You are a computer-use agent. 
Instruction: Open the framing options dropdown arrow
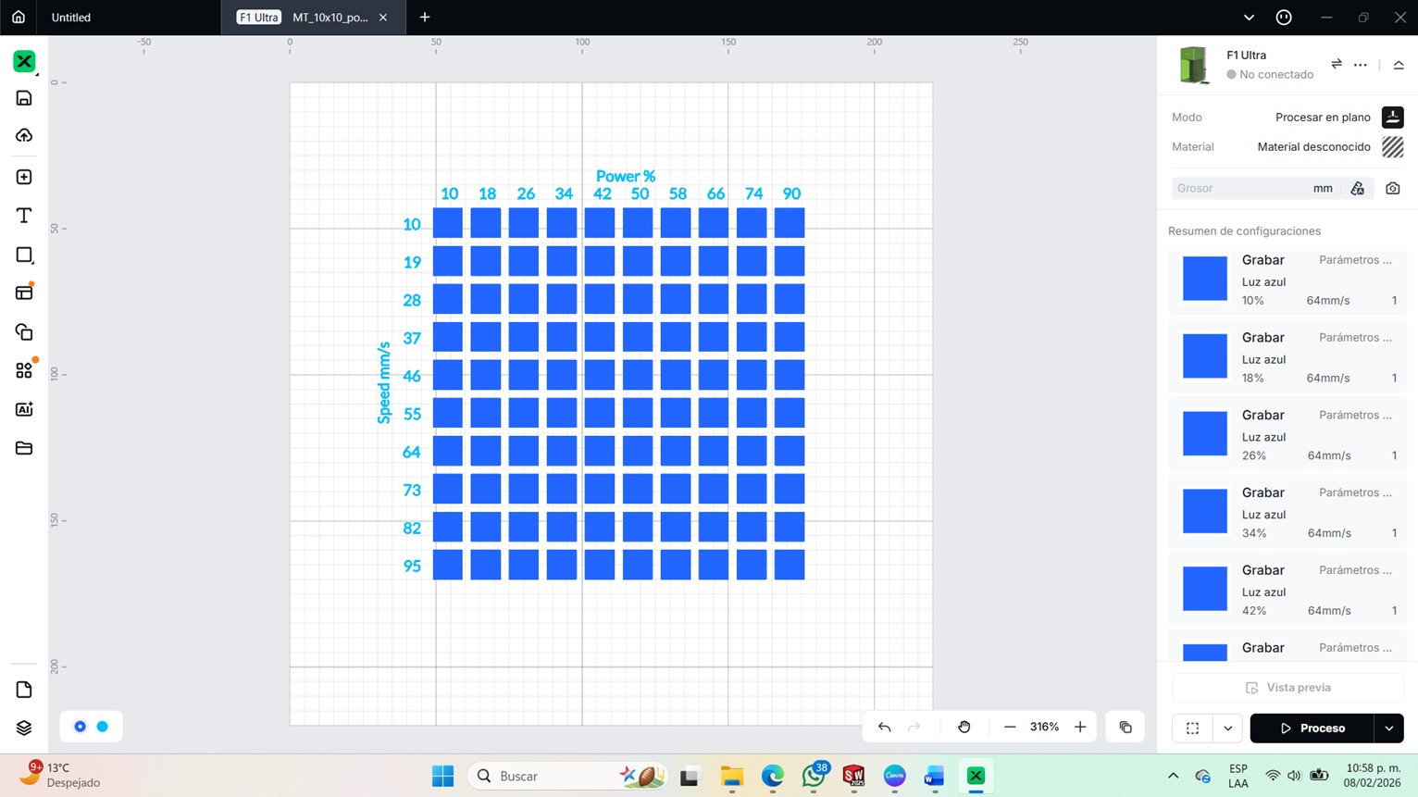1228,729
